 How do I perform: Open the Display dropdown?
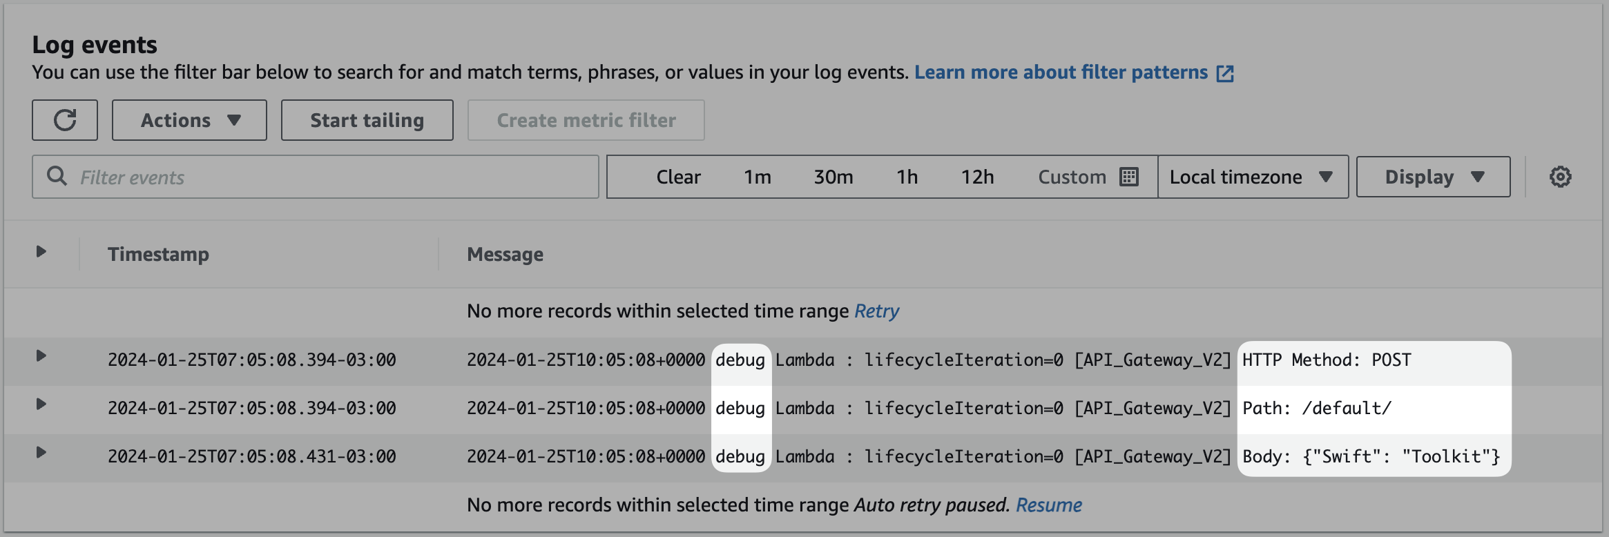(1433, 177)
